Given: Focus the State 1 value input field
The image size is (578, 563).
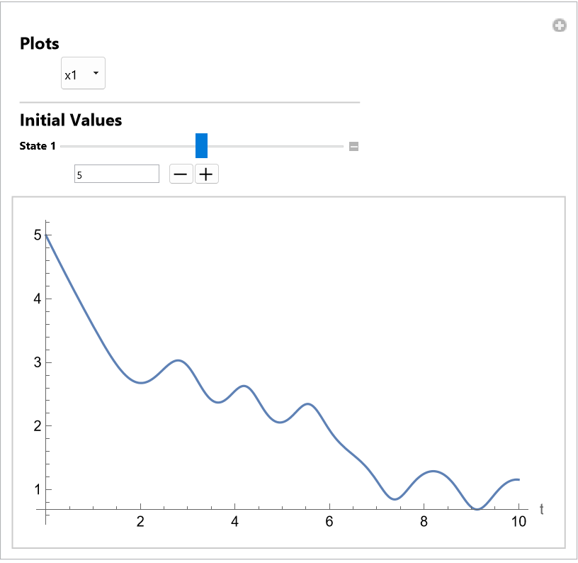Looking at the screenshot, I should click(x=117, y=174).
